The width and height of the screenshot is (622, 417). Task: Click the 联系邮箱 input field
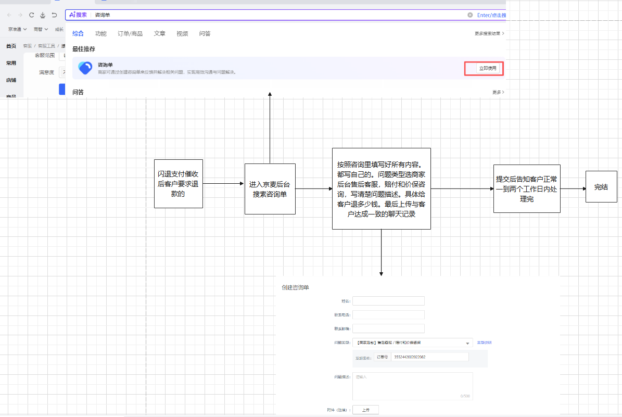(388, 328)
